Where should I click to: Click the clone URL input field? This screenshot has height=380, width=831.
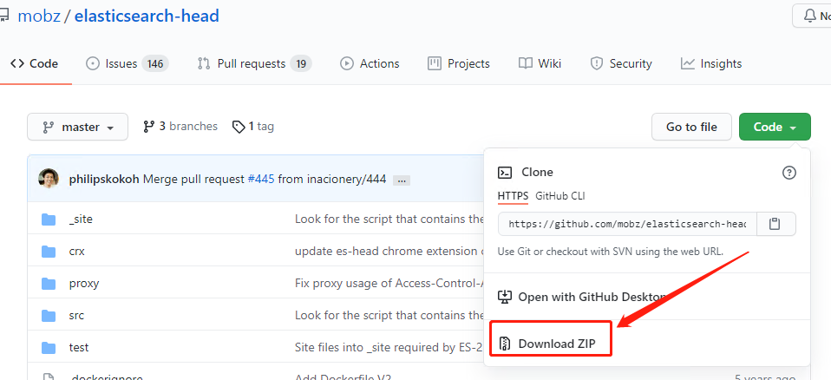[627, 224]
